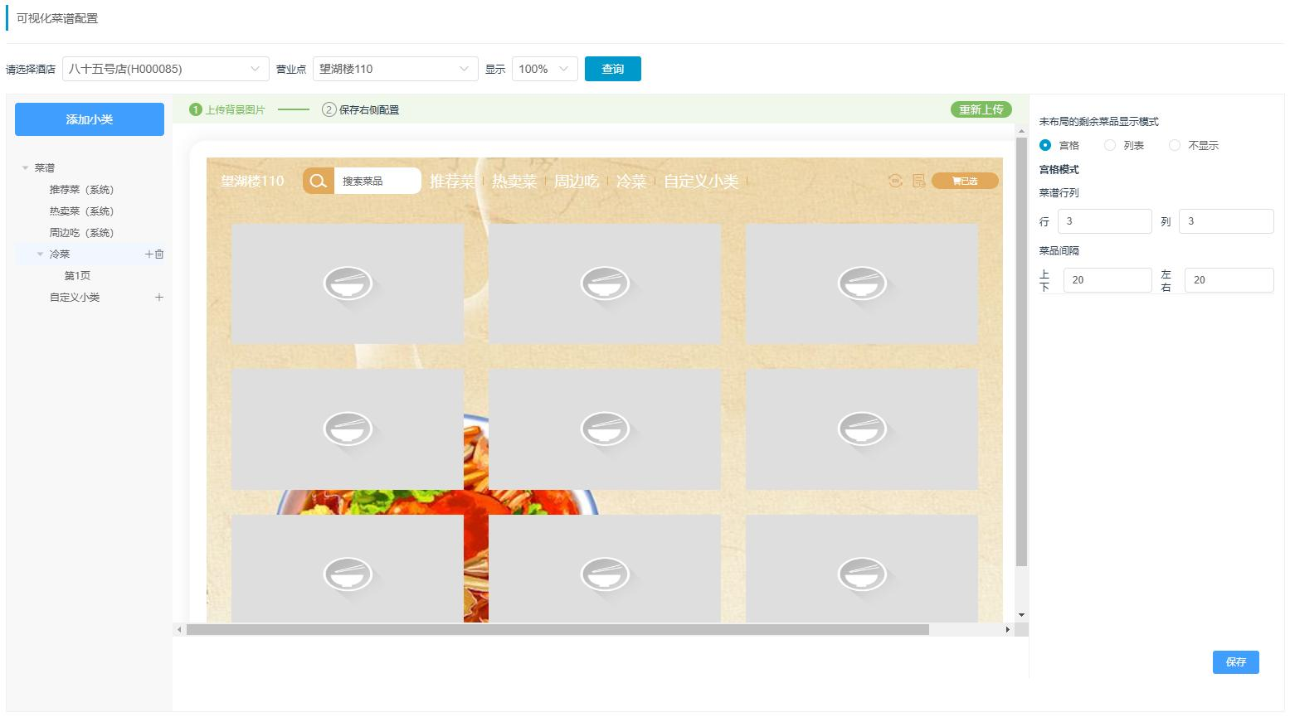Focus the 左右 spacing input field
Viewport: 1290px width, 717px height.
1229,280
